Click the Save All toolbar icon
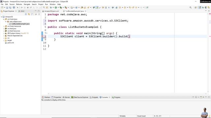 [10, 8]
